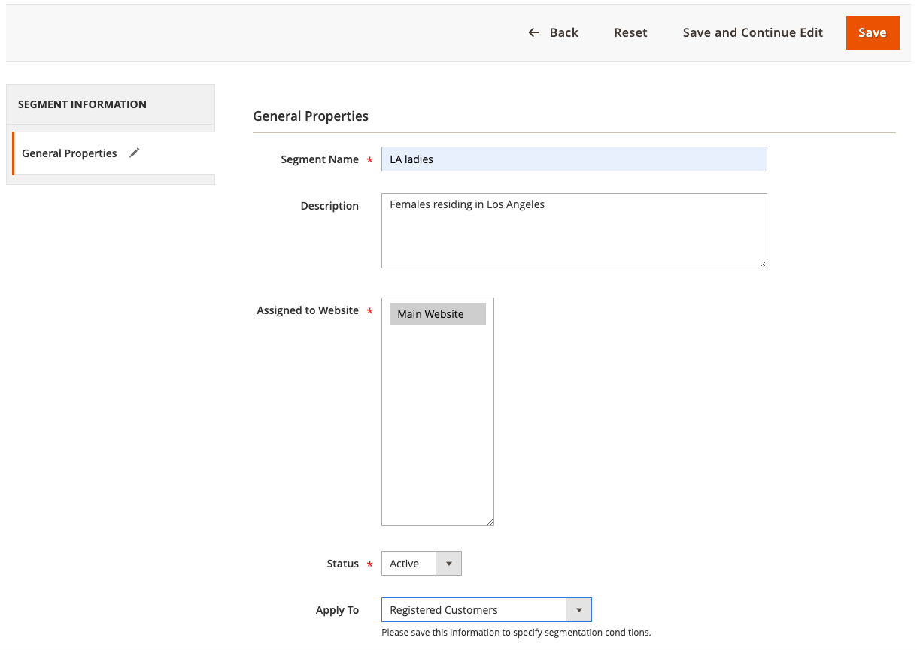
Task: Select Main Website in the website list
Action: [x=437, y=314]
